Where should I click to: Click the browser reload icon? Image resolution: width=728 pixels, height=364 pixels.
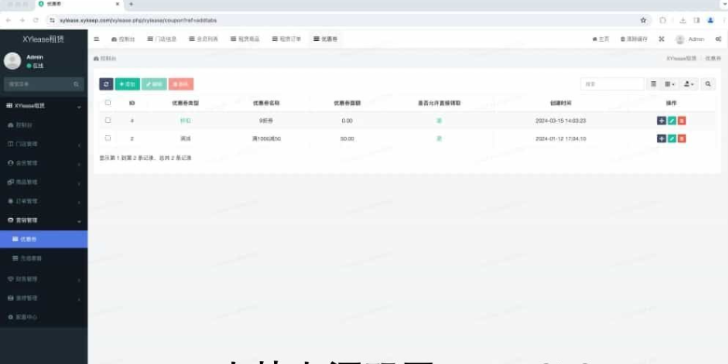click(x=35, y=20)
